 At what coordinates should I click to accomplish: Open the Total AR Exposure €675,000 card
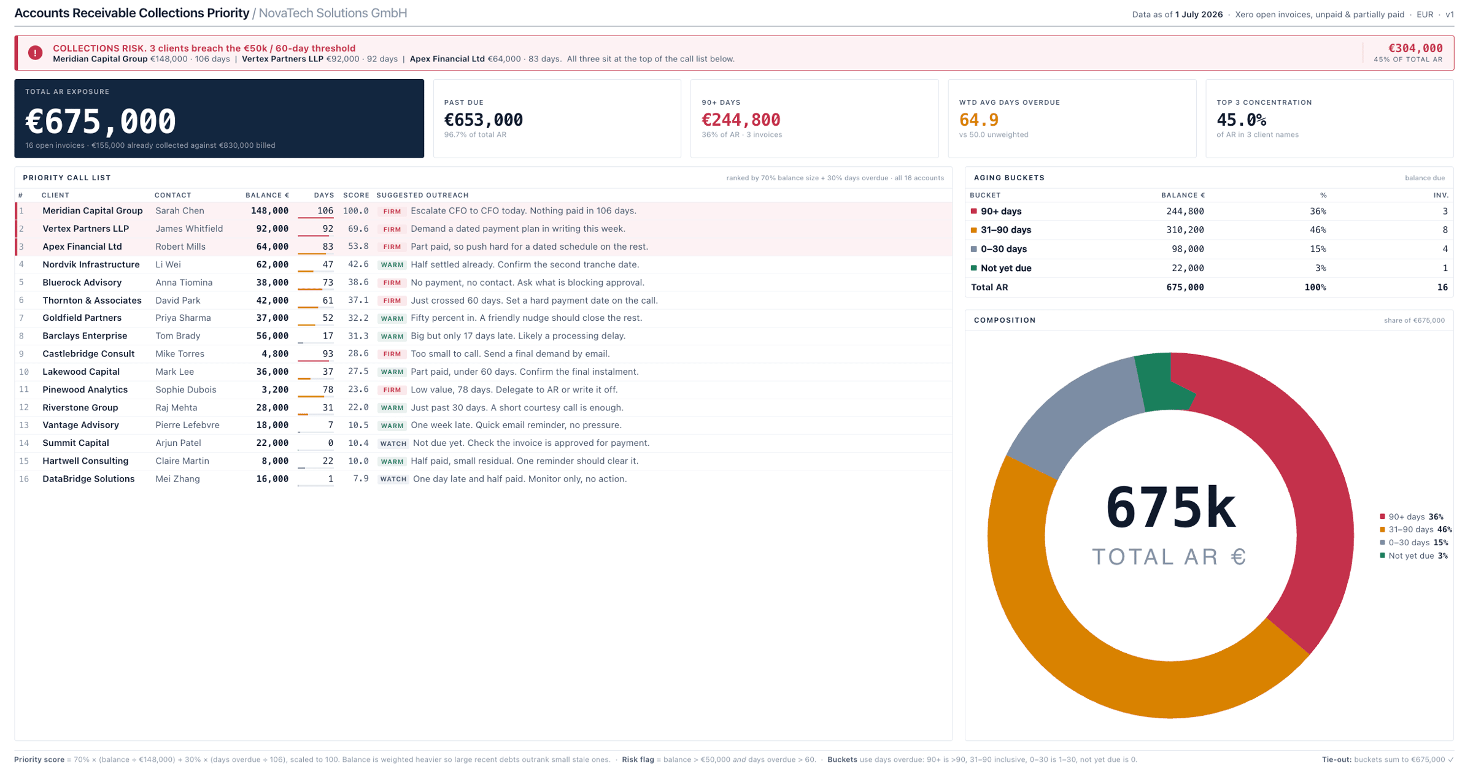(219, 118)
